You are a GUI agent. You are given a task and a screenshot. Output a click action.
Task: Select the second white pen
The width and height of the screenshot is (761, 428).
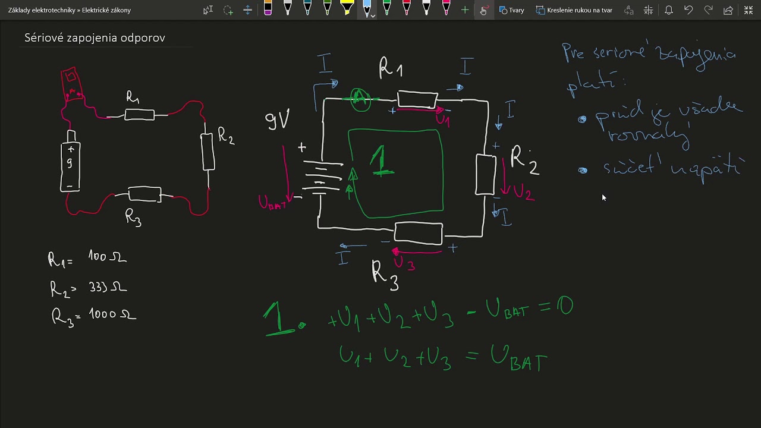426,9
